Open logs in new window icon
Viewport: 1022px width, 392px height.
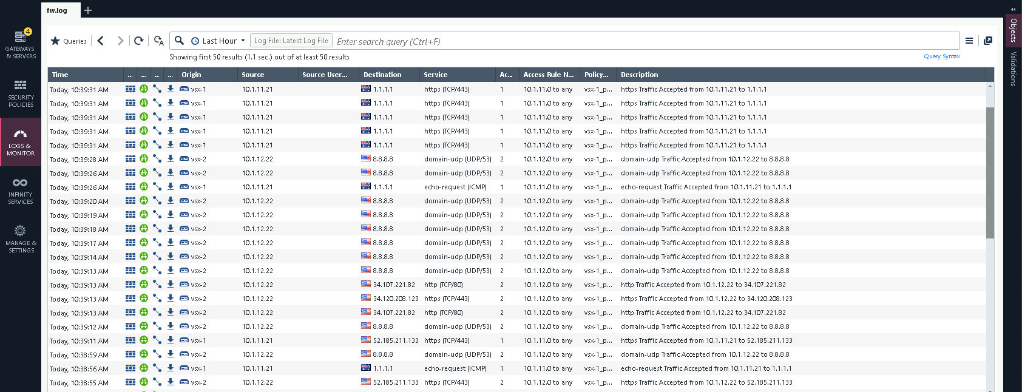pos(988,41)
